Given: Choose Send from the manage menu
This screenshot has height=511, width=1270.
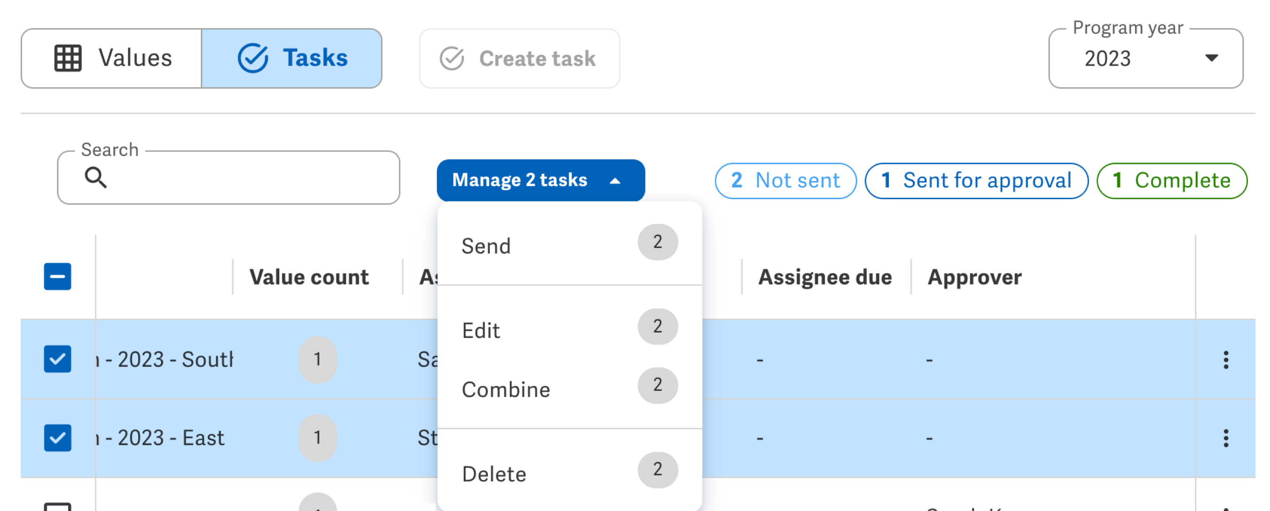Looking at the screenshot, I should point(486,246).
